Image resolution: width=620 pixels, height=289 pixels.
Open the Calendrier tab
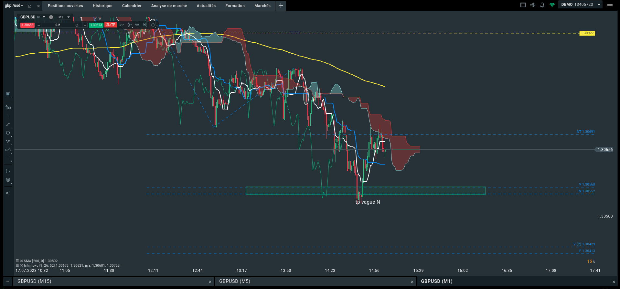point(132,6)
